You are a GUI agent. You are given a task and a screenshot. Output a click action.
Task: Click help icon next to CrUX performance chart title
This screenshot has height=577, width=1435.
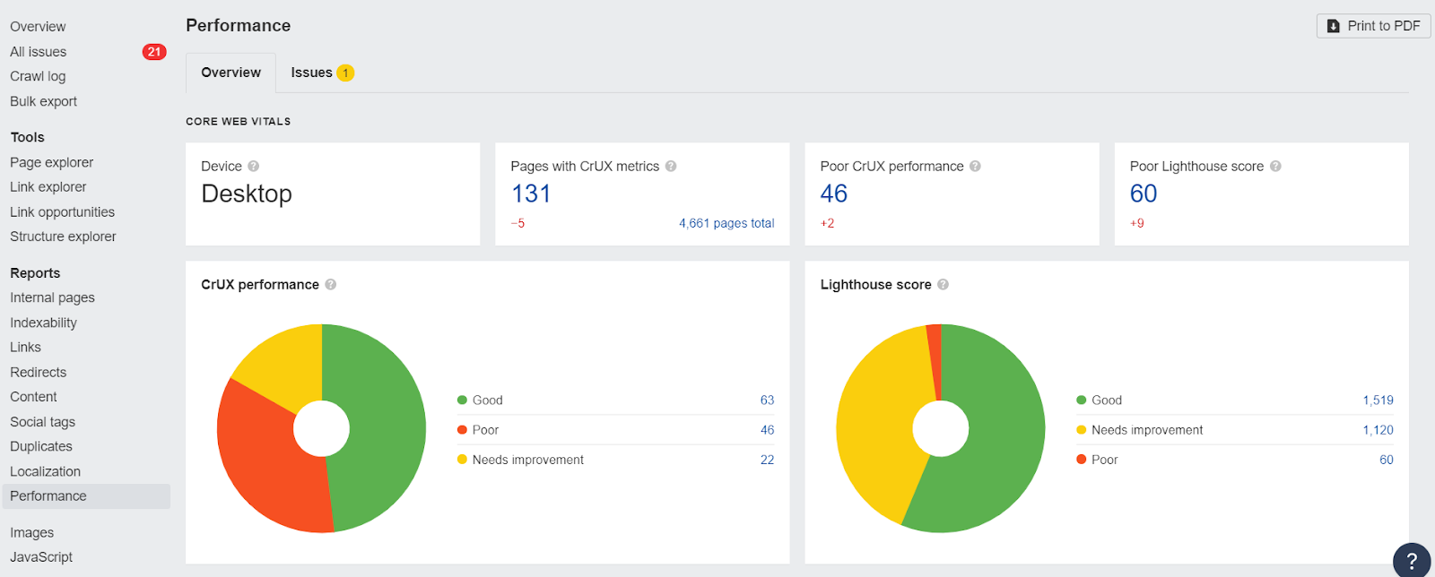tap(331, 285)
